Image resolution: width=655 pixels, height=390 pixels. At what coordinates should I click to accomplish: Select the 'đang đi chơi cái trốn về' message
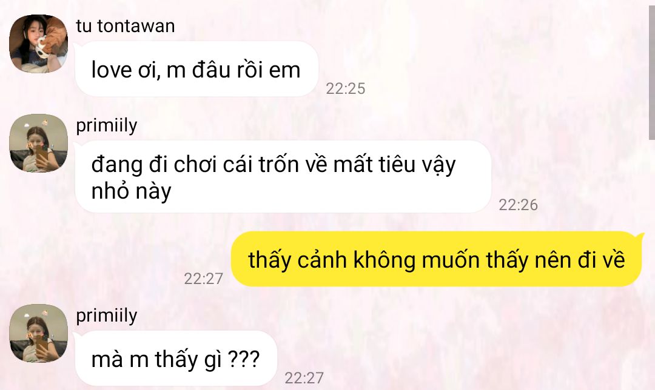(x=283, y=177)
